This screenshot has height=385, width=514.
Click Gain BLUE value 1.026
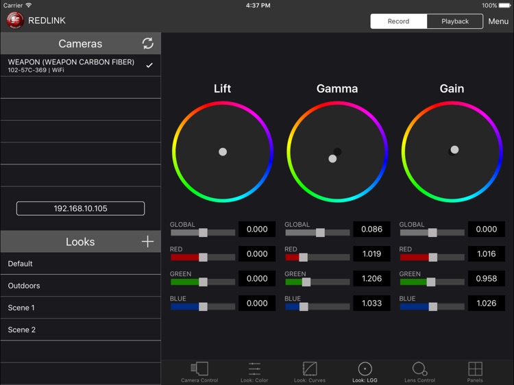[x=487, y=303]
